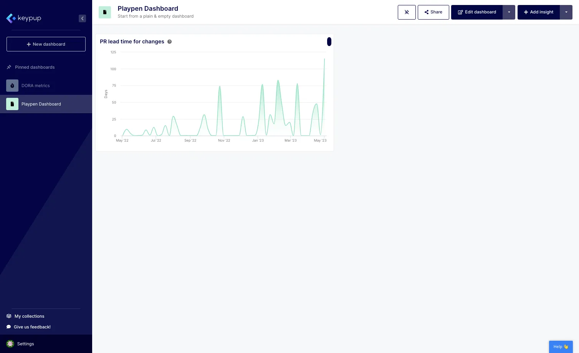Open Settings from the sidebar

(25, 343)
